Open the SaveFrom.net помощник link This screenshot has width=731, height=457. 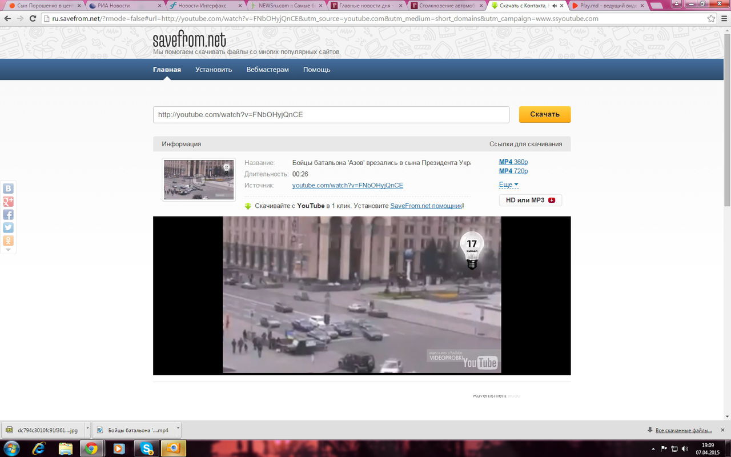(426, 206)
